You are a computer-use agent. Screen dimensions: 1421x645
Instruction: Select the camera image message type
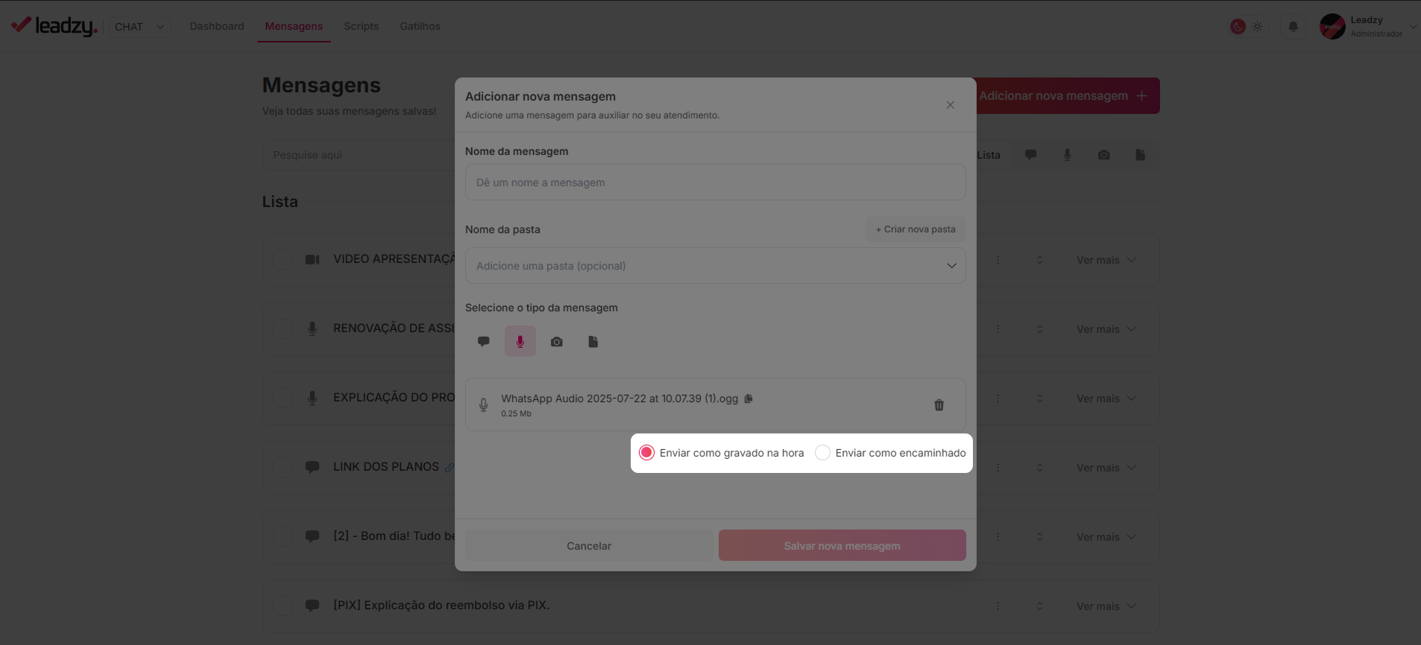point(557,341)
